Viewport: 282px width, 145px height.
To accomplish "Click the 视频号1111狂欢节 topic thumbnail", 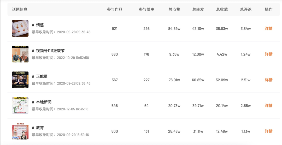I will [20, 54].
